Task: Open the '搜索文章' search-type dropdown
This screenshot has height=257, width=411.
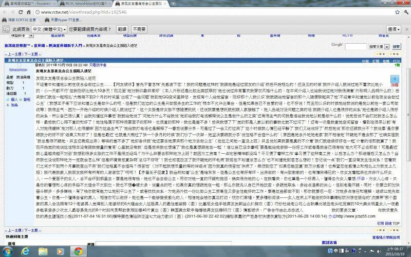Action: [x=387, y=47]
